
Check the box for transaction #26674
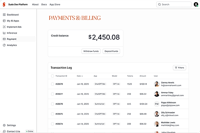[x=53, y=124]
